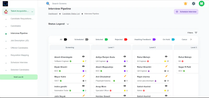The height and width of the screenshot is (98, 209).
Task: Click plus icon on Schedule Interview button
Action: (x=177, y=12)
